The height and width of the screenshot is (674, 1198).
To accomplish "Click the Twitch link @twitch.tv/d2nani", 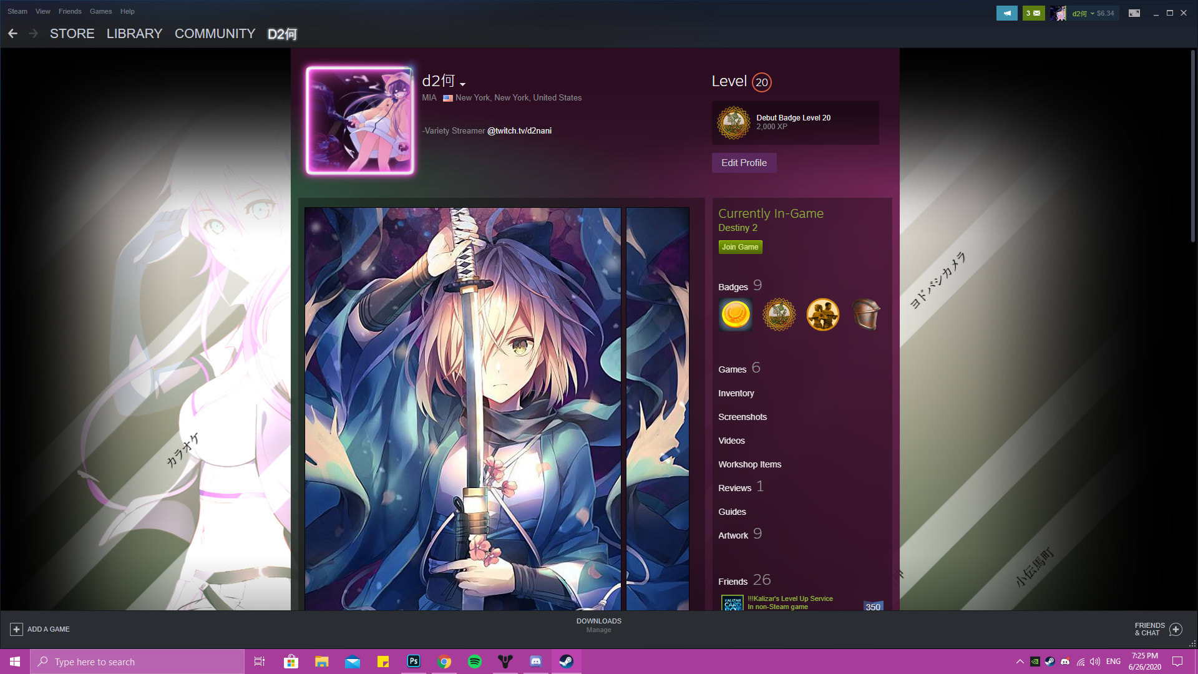I will point(519,131).
